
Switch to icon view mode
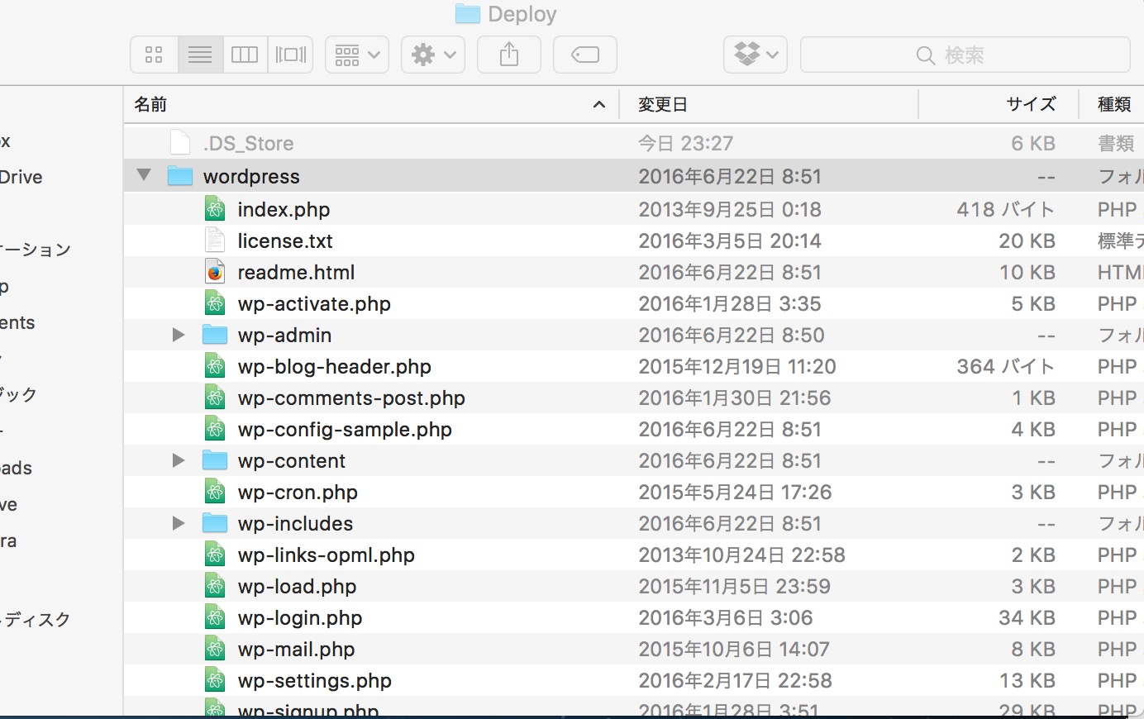coord(154,55)
